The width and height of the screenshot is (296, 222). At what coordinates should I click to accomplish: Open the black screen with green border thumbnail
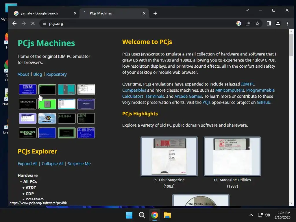click(x=47, y=90)
